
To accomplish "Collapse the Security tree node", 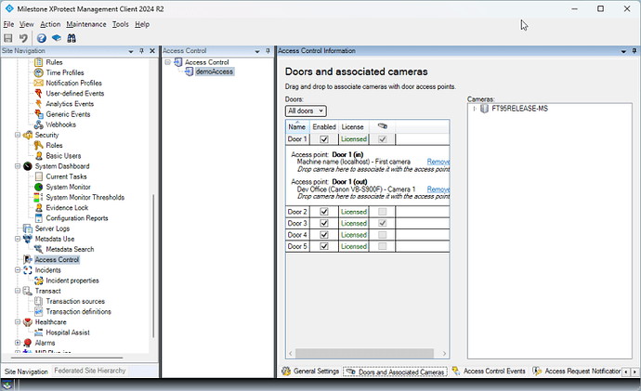I will click(18, 135).
